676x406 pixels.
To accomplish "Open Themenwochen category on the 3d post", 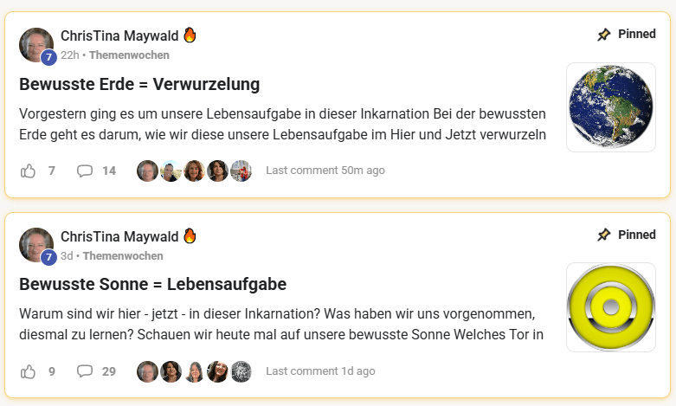I will tap(123, 256).
